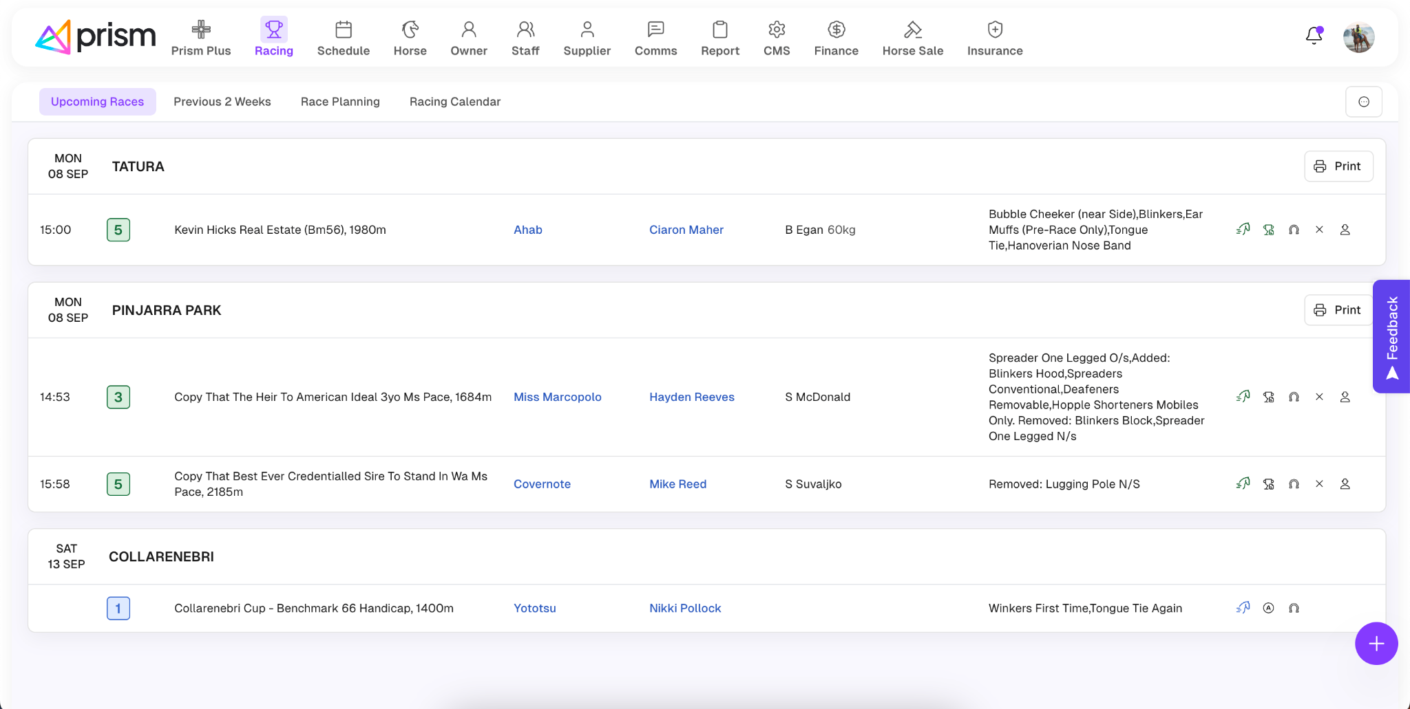Open the Feedback side tab

[x=1391, y=336]
